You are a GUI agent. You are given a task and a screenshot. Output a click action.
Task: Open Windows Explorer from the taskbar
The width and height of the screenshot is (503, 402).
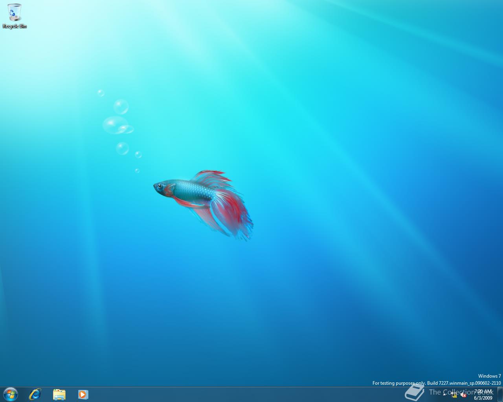(x=59, y=394)
